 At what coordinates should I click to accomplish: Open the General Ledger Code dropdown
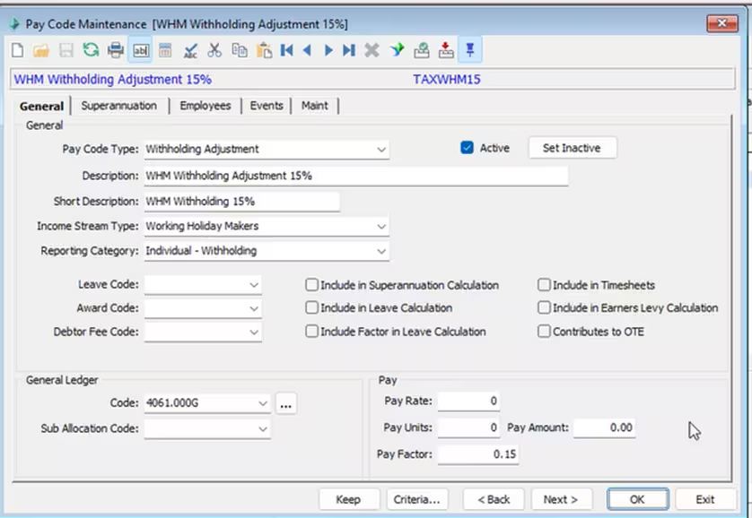[263, 403]
